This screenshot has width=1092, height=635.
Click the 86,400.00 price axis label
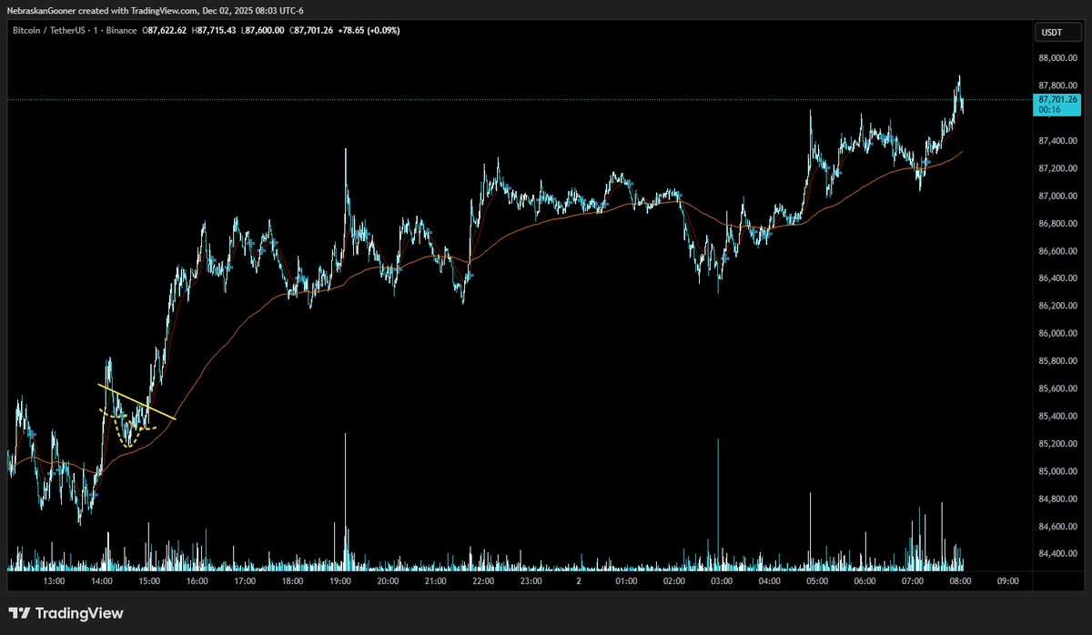pos(1057,278)
